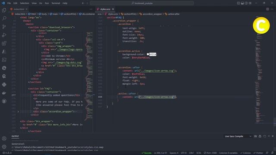Switch to the styles.scss tab

pyautogui.click(x=105, y=9)
